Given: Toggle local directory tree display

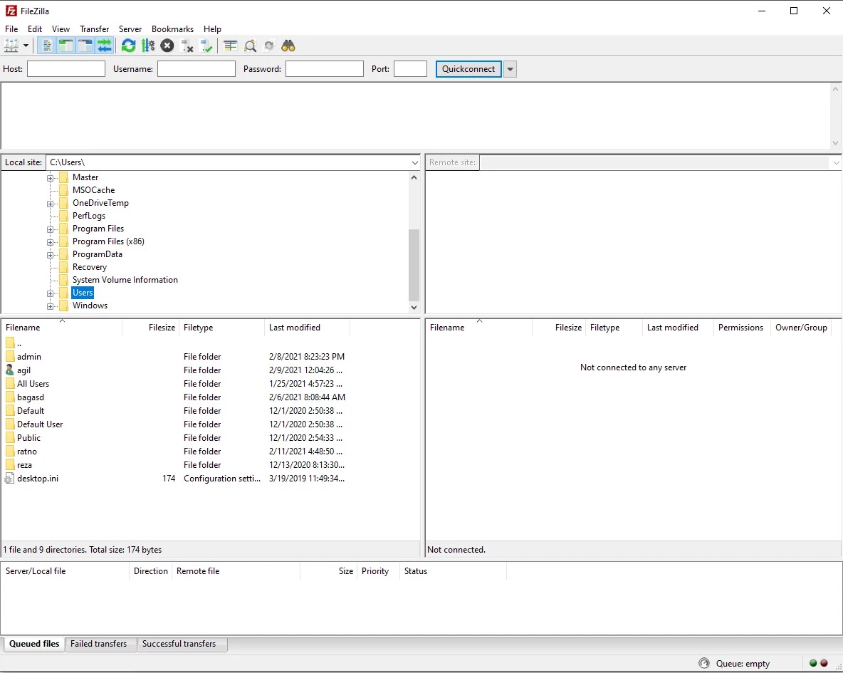Looking at the screenshot, I should coord(66,46).
